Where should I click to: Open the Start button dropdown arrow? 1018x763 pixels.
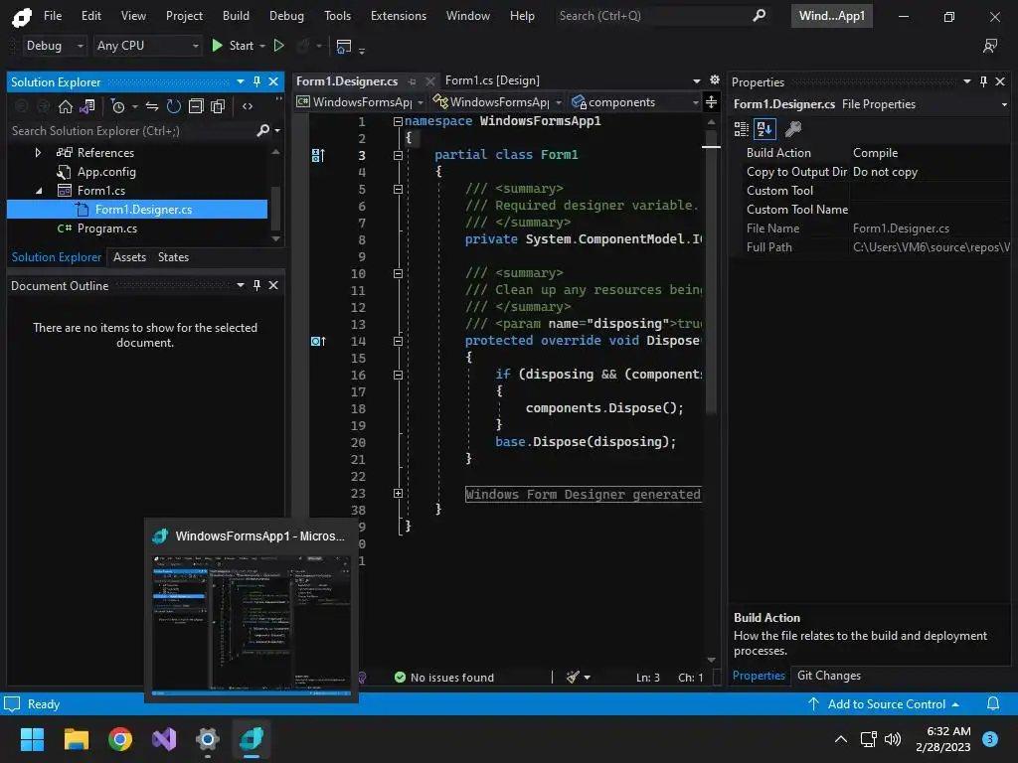pyautogui.click(x=262, y=46)
